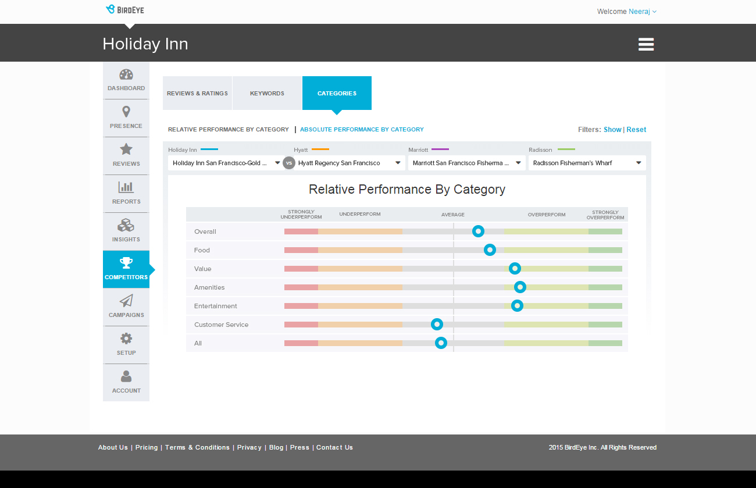Click the Amenities row label

point(209,287)
